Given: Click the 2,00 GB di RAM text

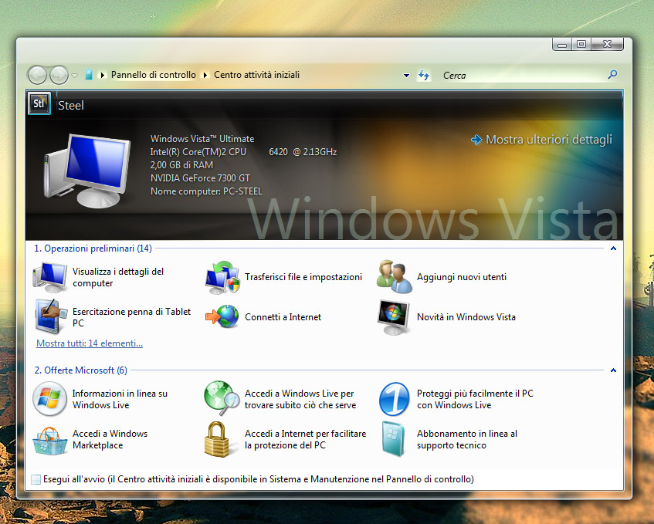Looking at the screenshot, I should [182, 164].
